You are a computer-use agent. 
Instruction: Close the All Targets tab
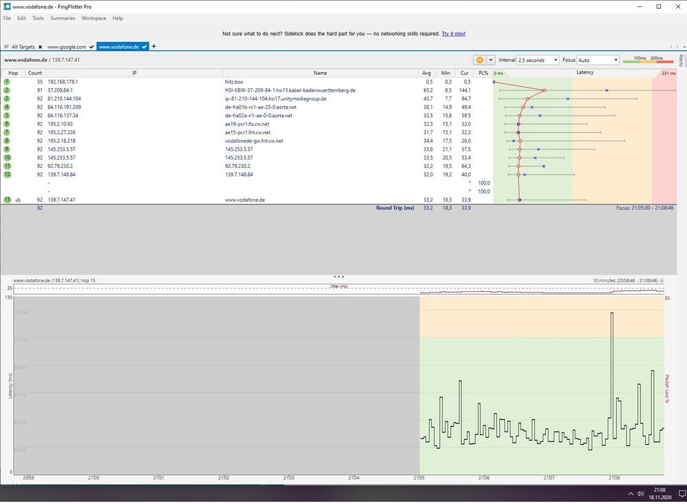point(40,47)
